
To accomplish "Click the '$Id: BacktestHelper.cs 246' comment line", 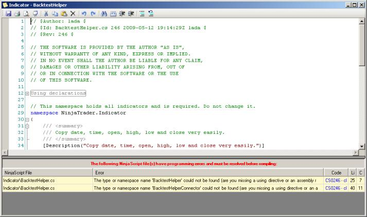I will click(x=118, y=28).
